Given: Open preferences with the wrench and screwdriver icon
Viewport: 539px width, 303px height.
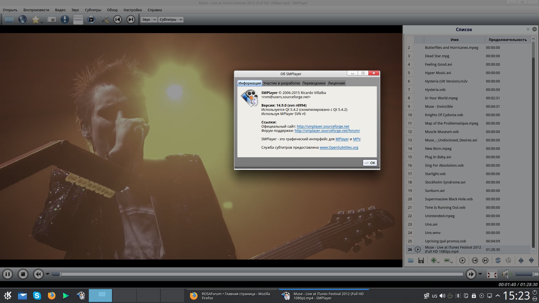Looking at the screenshot, I should tap(104, 19).
